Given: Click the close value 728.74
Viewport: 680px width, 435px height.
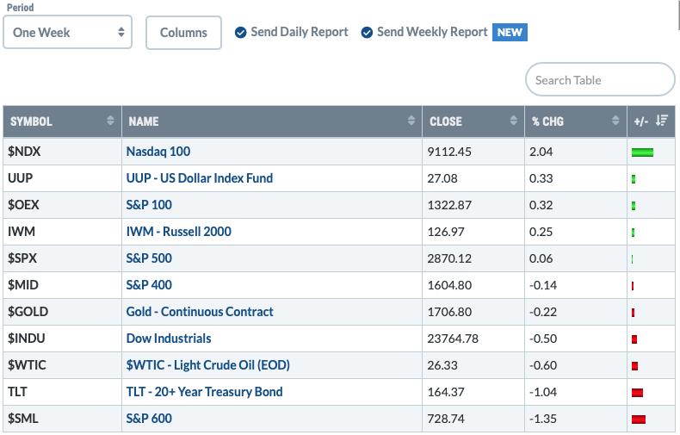Looking at the screenshot, I should (x=446, y=419).
